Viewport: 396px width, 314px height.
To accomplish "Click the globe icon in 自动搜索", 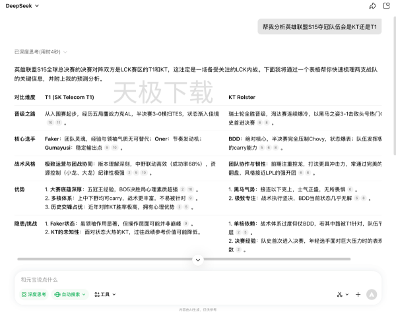I will [x=57, y=294].
